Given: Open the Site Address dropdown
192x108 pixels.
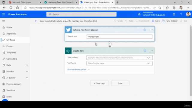Looking at the screenshot, I should pos(148,58).
